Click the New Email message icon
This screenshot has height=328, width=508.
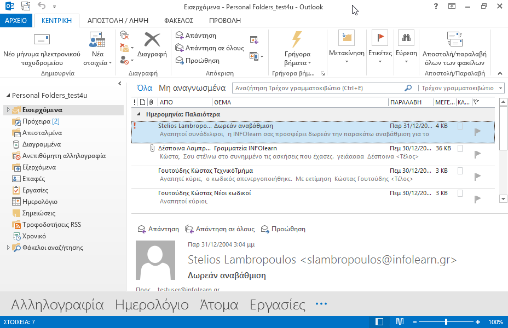[42, 40]
